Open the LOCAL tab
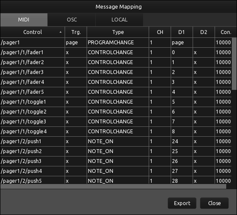 pos(119,20)
